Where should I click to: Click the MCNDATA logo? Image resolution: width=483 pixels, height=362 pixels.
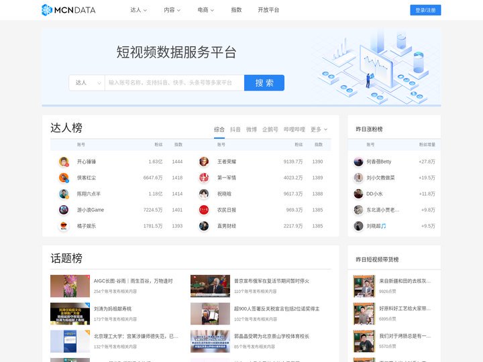pos(68,10)
